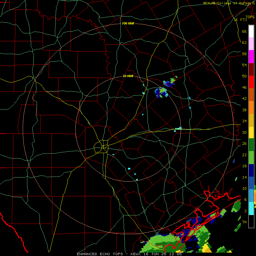
Task: Click the "100 NMI" range ring label
Action: [128, 24]
